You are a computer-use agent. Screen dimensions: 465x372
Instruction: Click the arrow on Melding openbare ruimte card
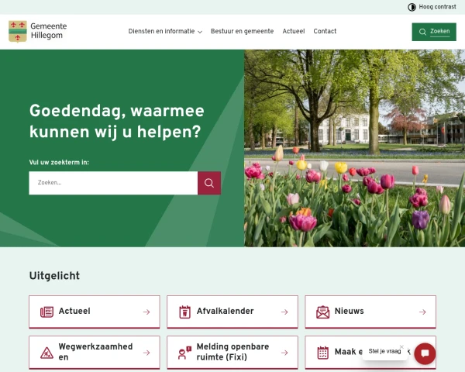284,353
